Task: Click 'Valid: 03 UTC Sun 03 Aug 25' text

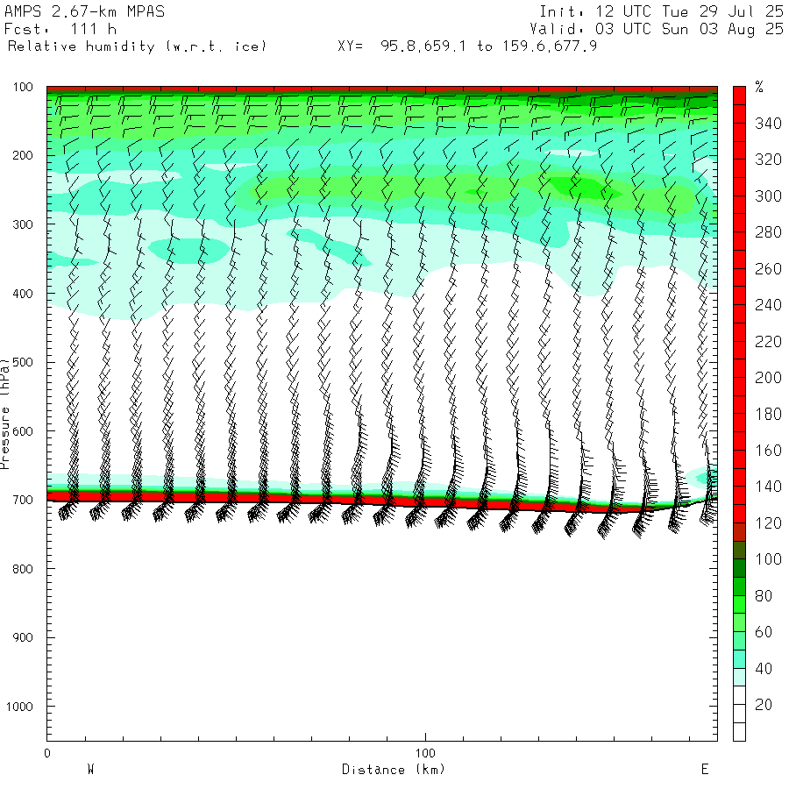Action: coord(657,29)
